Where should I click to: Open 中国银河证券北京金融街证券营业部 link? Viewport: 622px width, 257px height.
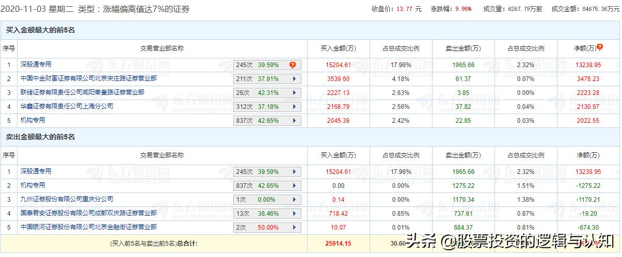point(88,227)
